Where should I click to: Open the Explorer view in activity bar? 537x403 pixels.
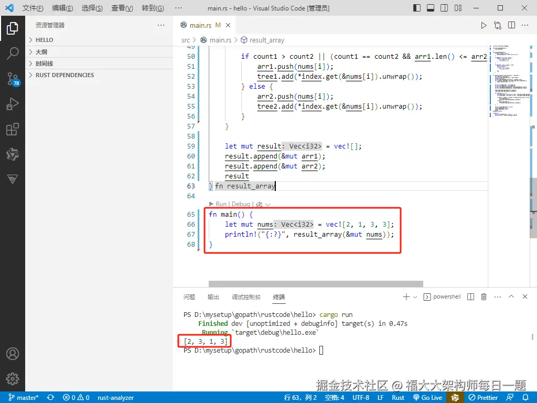coord(13,28)
